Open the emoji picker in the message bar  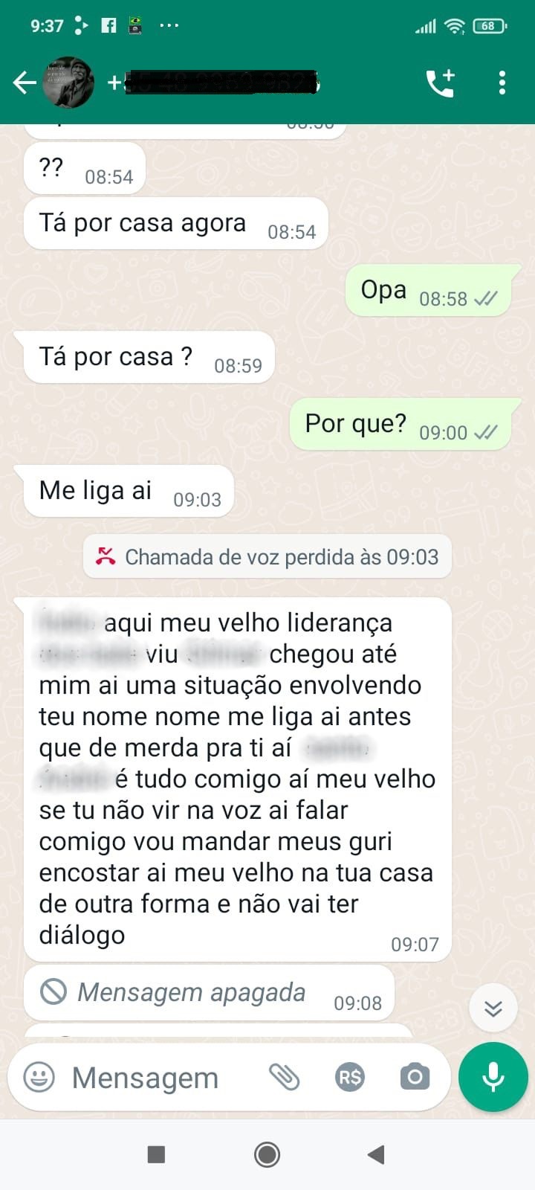[39, 1077]
